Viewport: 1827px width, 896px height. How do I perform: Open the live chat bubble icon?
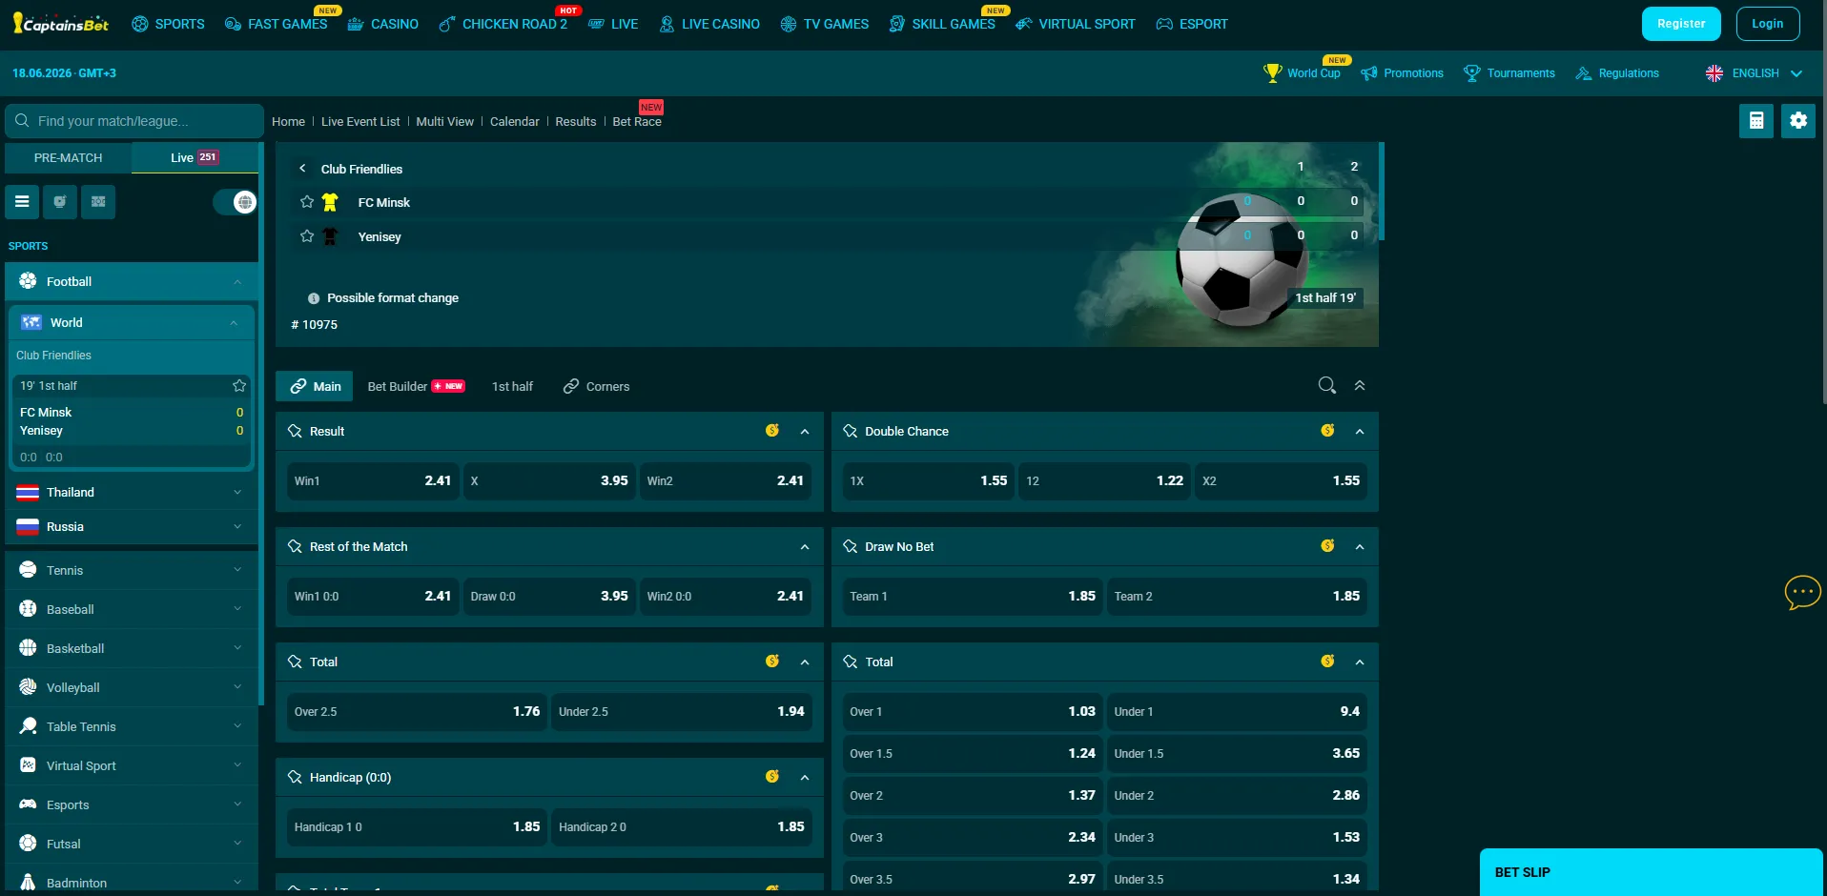1802,592
